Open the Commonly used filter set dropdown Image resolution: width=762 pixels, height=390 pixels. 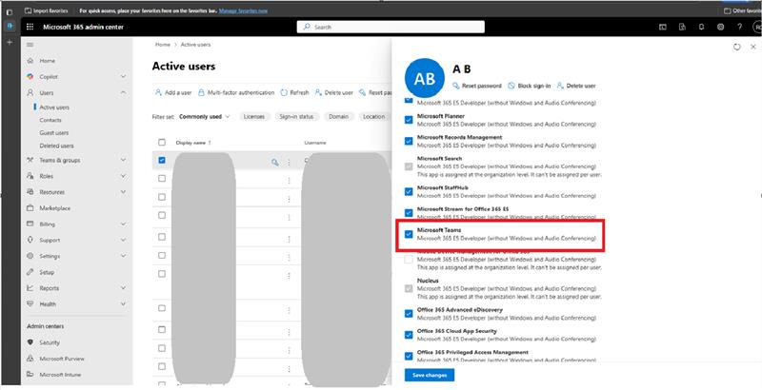[204, 116]
